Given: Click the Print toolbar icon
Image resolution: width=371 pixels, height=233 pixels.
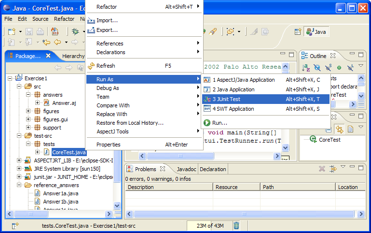Looking at the screenshot, I should [40, 31].
